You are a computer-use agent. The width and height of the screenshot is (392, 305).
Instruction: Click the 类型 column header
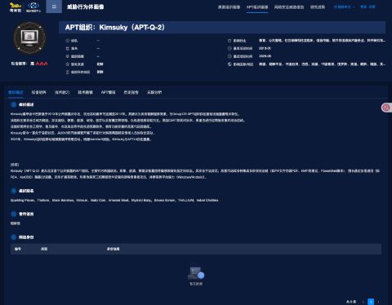(x=44, y=249)
